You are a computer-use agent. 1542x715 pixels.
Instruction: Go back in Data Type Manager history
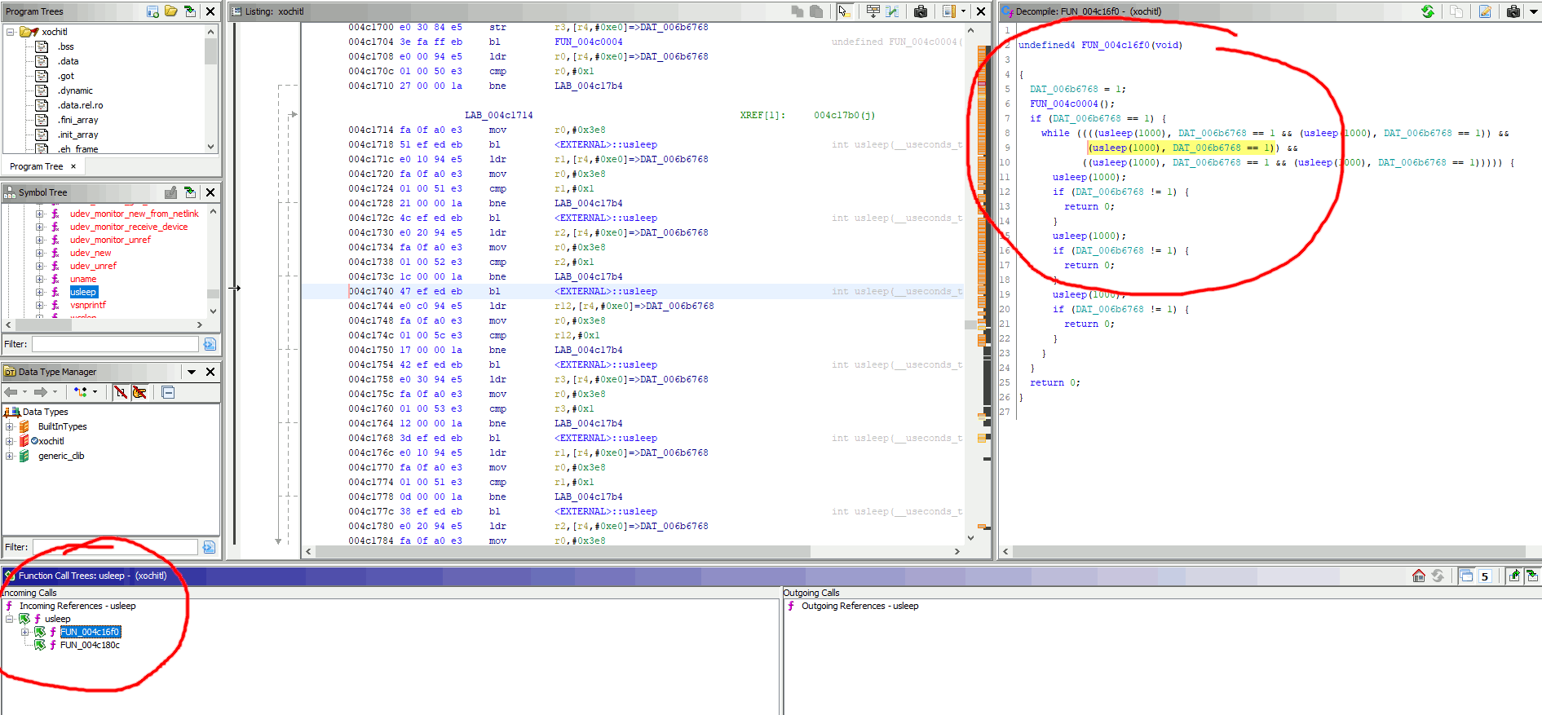pos(11,392)
